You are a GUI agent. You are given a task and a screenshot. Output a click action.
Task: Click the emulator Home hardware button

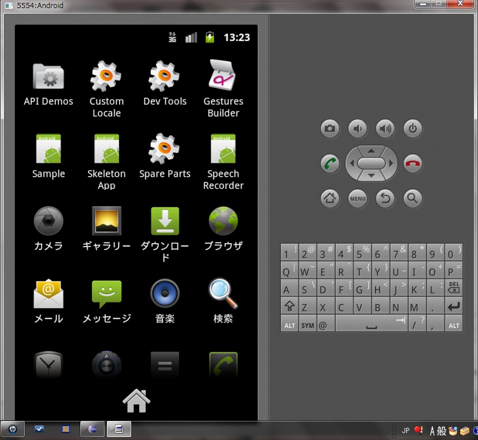point(330,199)
